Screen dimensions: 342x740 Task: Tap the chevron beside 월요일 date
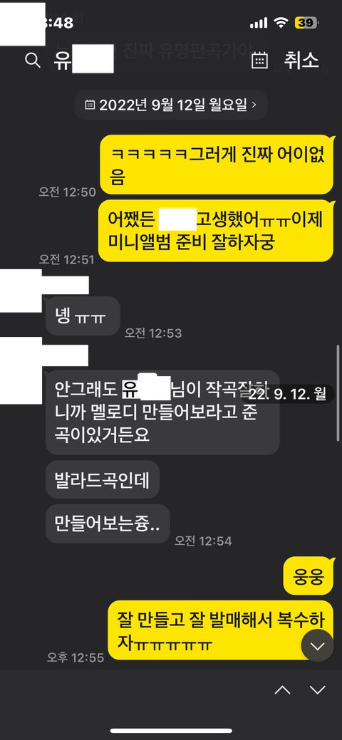[254, 105]
